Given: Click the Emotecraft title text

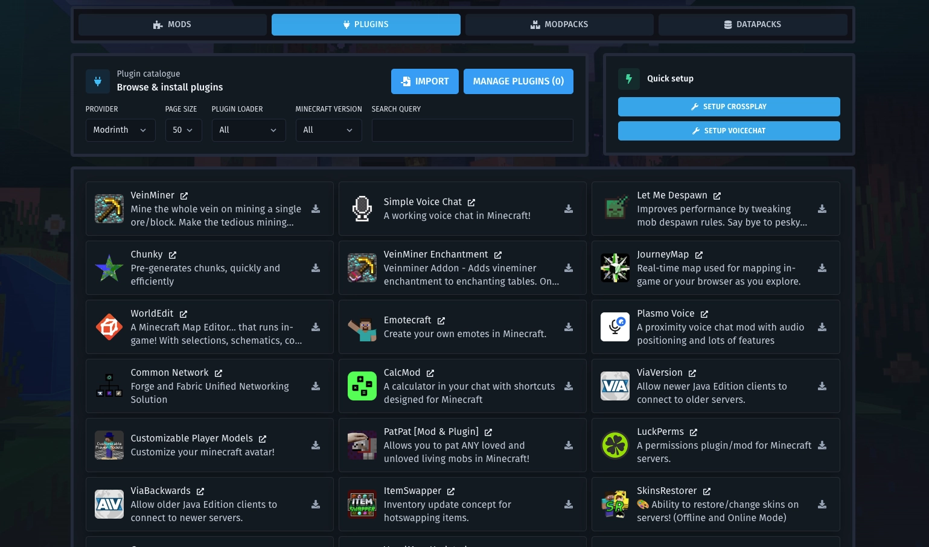Looking at the screenshot, I should pos(407,320).
